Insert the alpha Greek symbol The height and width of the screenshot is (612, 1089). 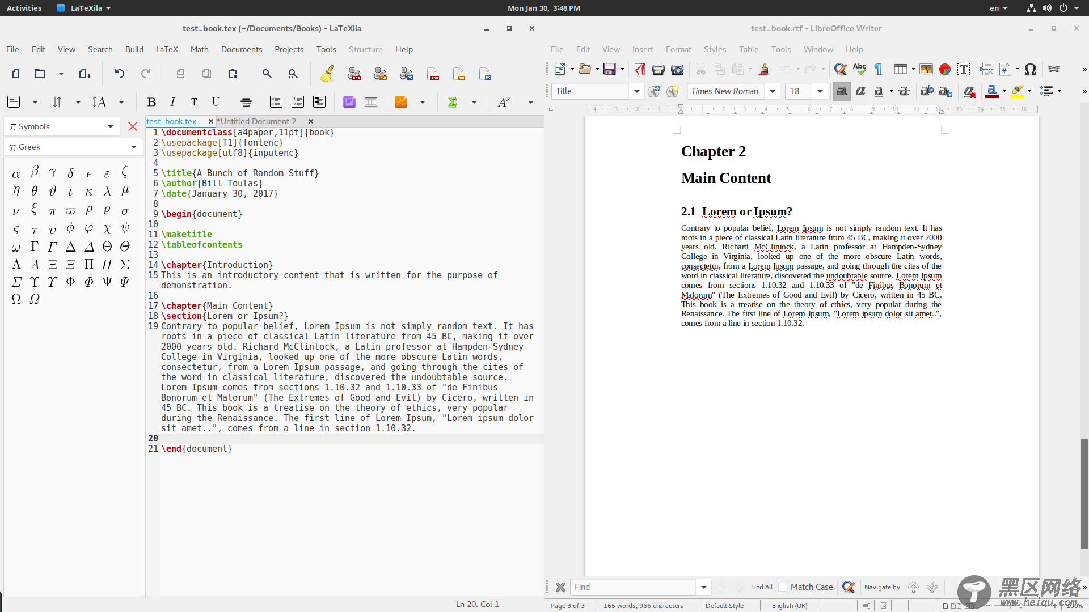[x=16, y=174]
